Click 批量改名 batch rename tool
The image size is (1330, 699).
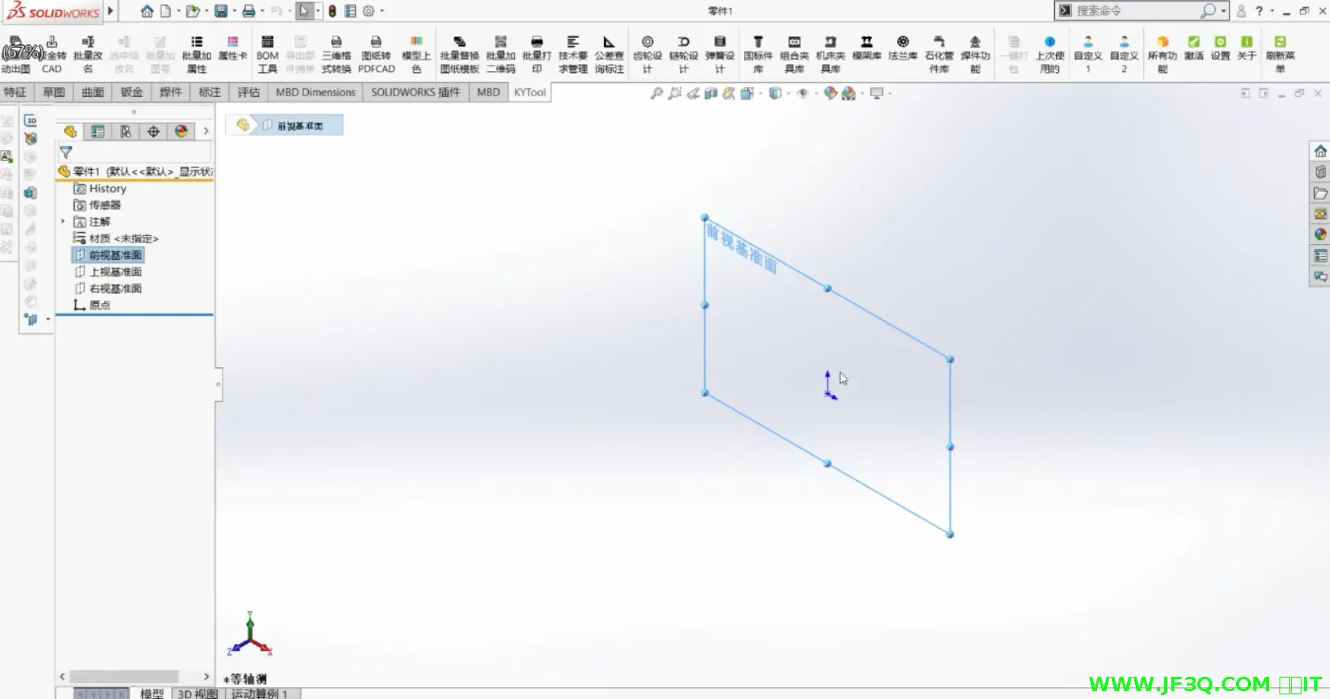(x=88, y=54)
